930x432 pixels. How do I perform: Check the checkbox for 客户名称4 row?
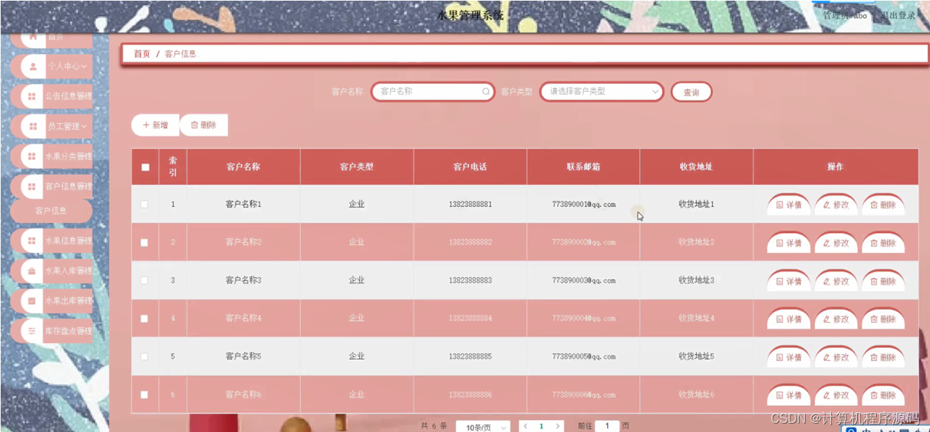coord(145,318)
